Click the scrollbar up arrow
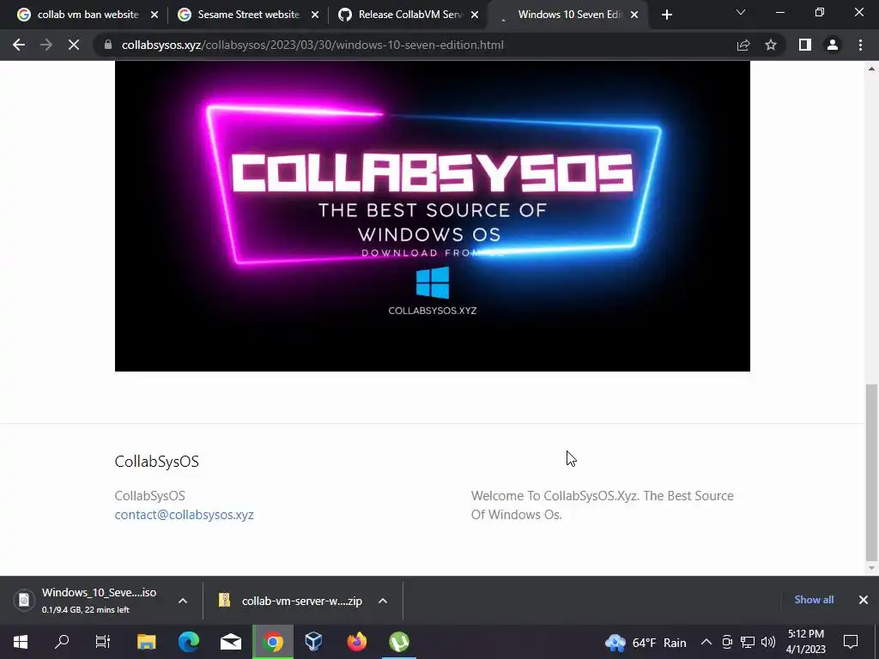 [871, 69]
